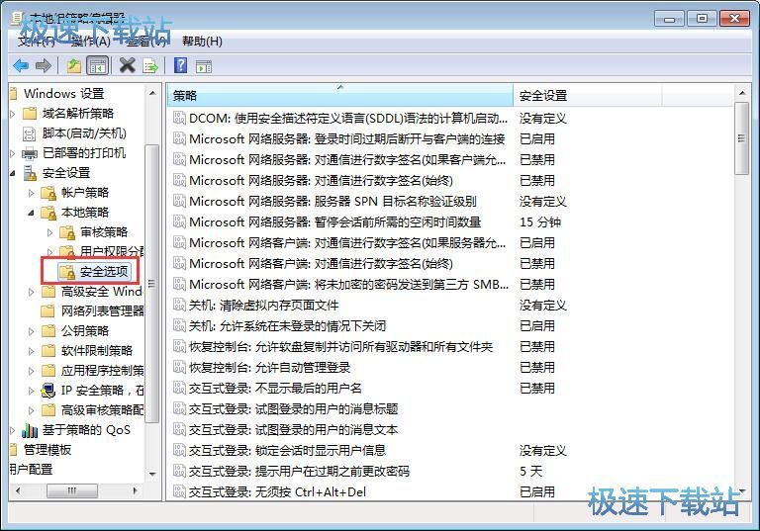Click the bar chart icon for 基于策略的 QoS
The height and width of the screenshot is (531, 760).
coord(30,430)
